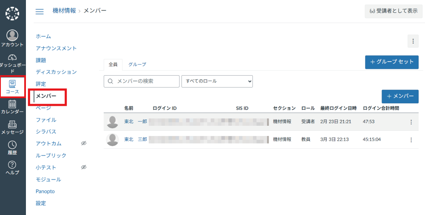Screen dimensions: 425x215
Task: Click the ログイン合計時間 column header
Action: tap(381, 108)
